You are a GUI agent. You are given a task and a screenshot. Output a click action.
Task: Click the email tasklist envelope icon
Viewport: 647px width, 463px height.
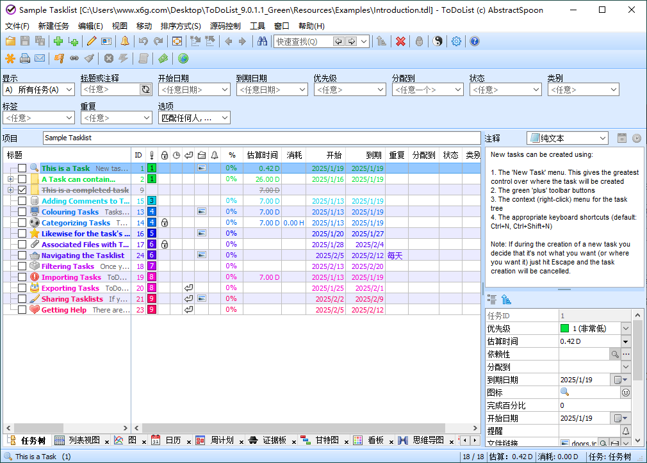[40, 58]
